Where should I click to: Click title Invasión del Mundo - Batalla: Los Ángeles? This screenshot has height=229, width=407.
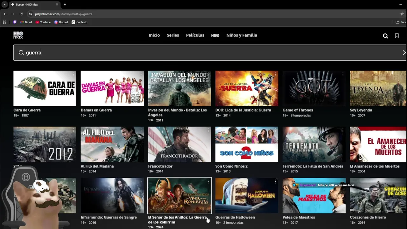tap(177, 113)
